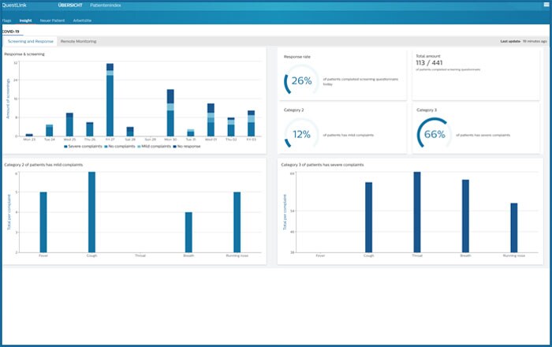
Task: Toggle No complaints legend entry
Action: 120,147
